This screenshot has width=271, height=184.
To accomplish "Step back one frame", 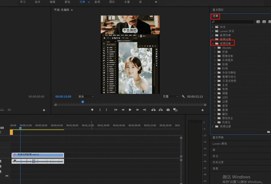I will pos(123,110).
